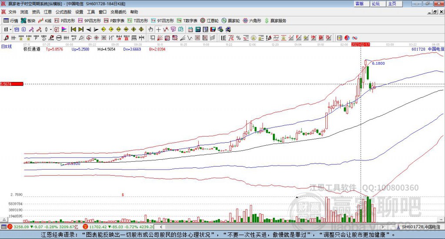Screen dimensions: 445x239
Task: Select the hand pan tool
Action: [x=151, y=29]
